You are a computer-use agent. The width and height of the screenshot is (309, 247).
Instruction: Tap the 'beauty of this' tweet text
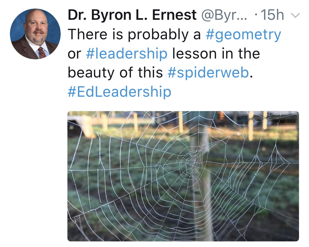pyautogui.click(x=115, y=73)
